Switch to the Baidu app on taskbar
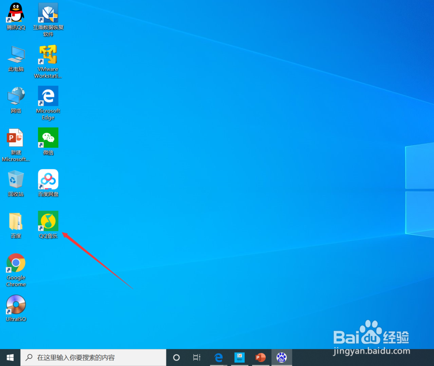 [282, 357]
